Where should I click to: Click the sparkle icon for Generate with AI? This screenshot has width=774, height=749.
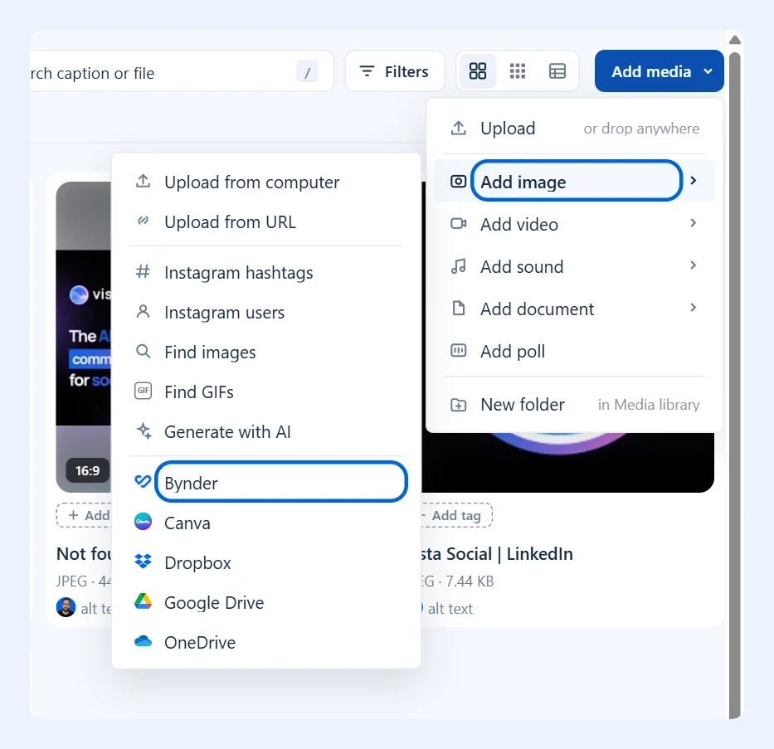coord(144,430)
